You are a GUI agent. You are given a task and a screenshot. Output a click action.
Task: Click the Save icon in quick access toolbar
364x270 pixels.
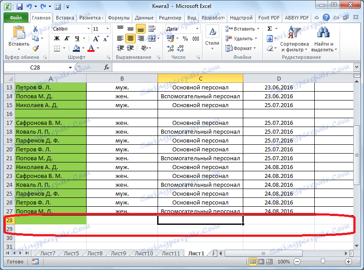point(20,7)
